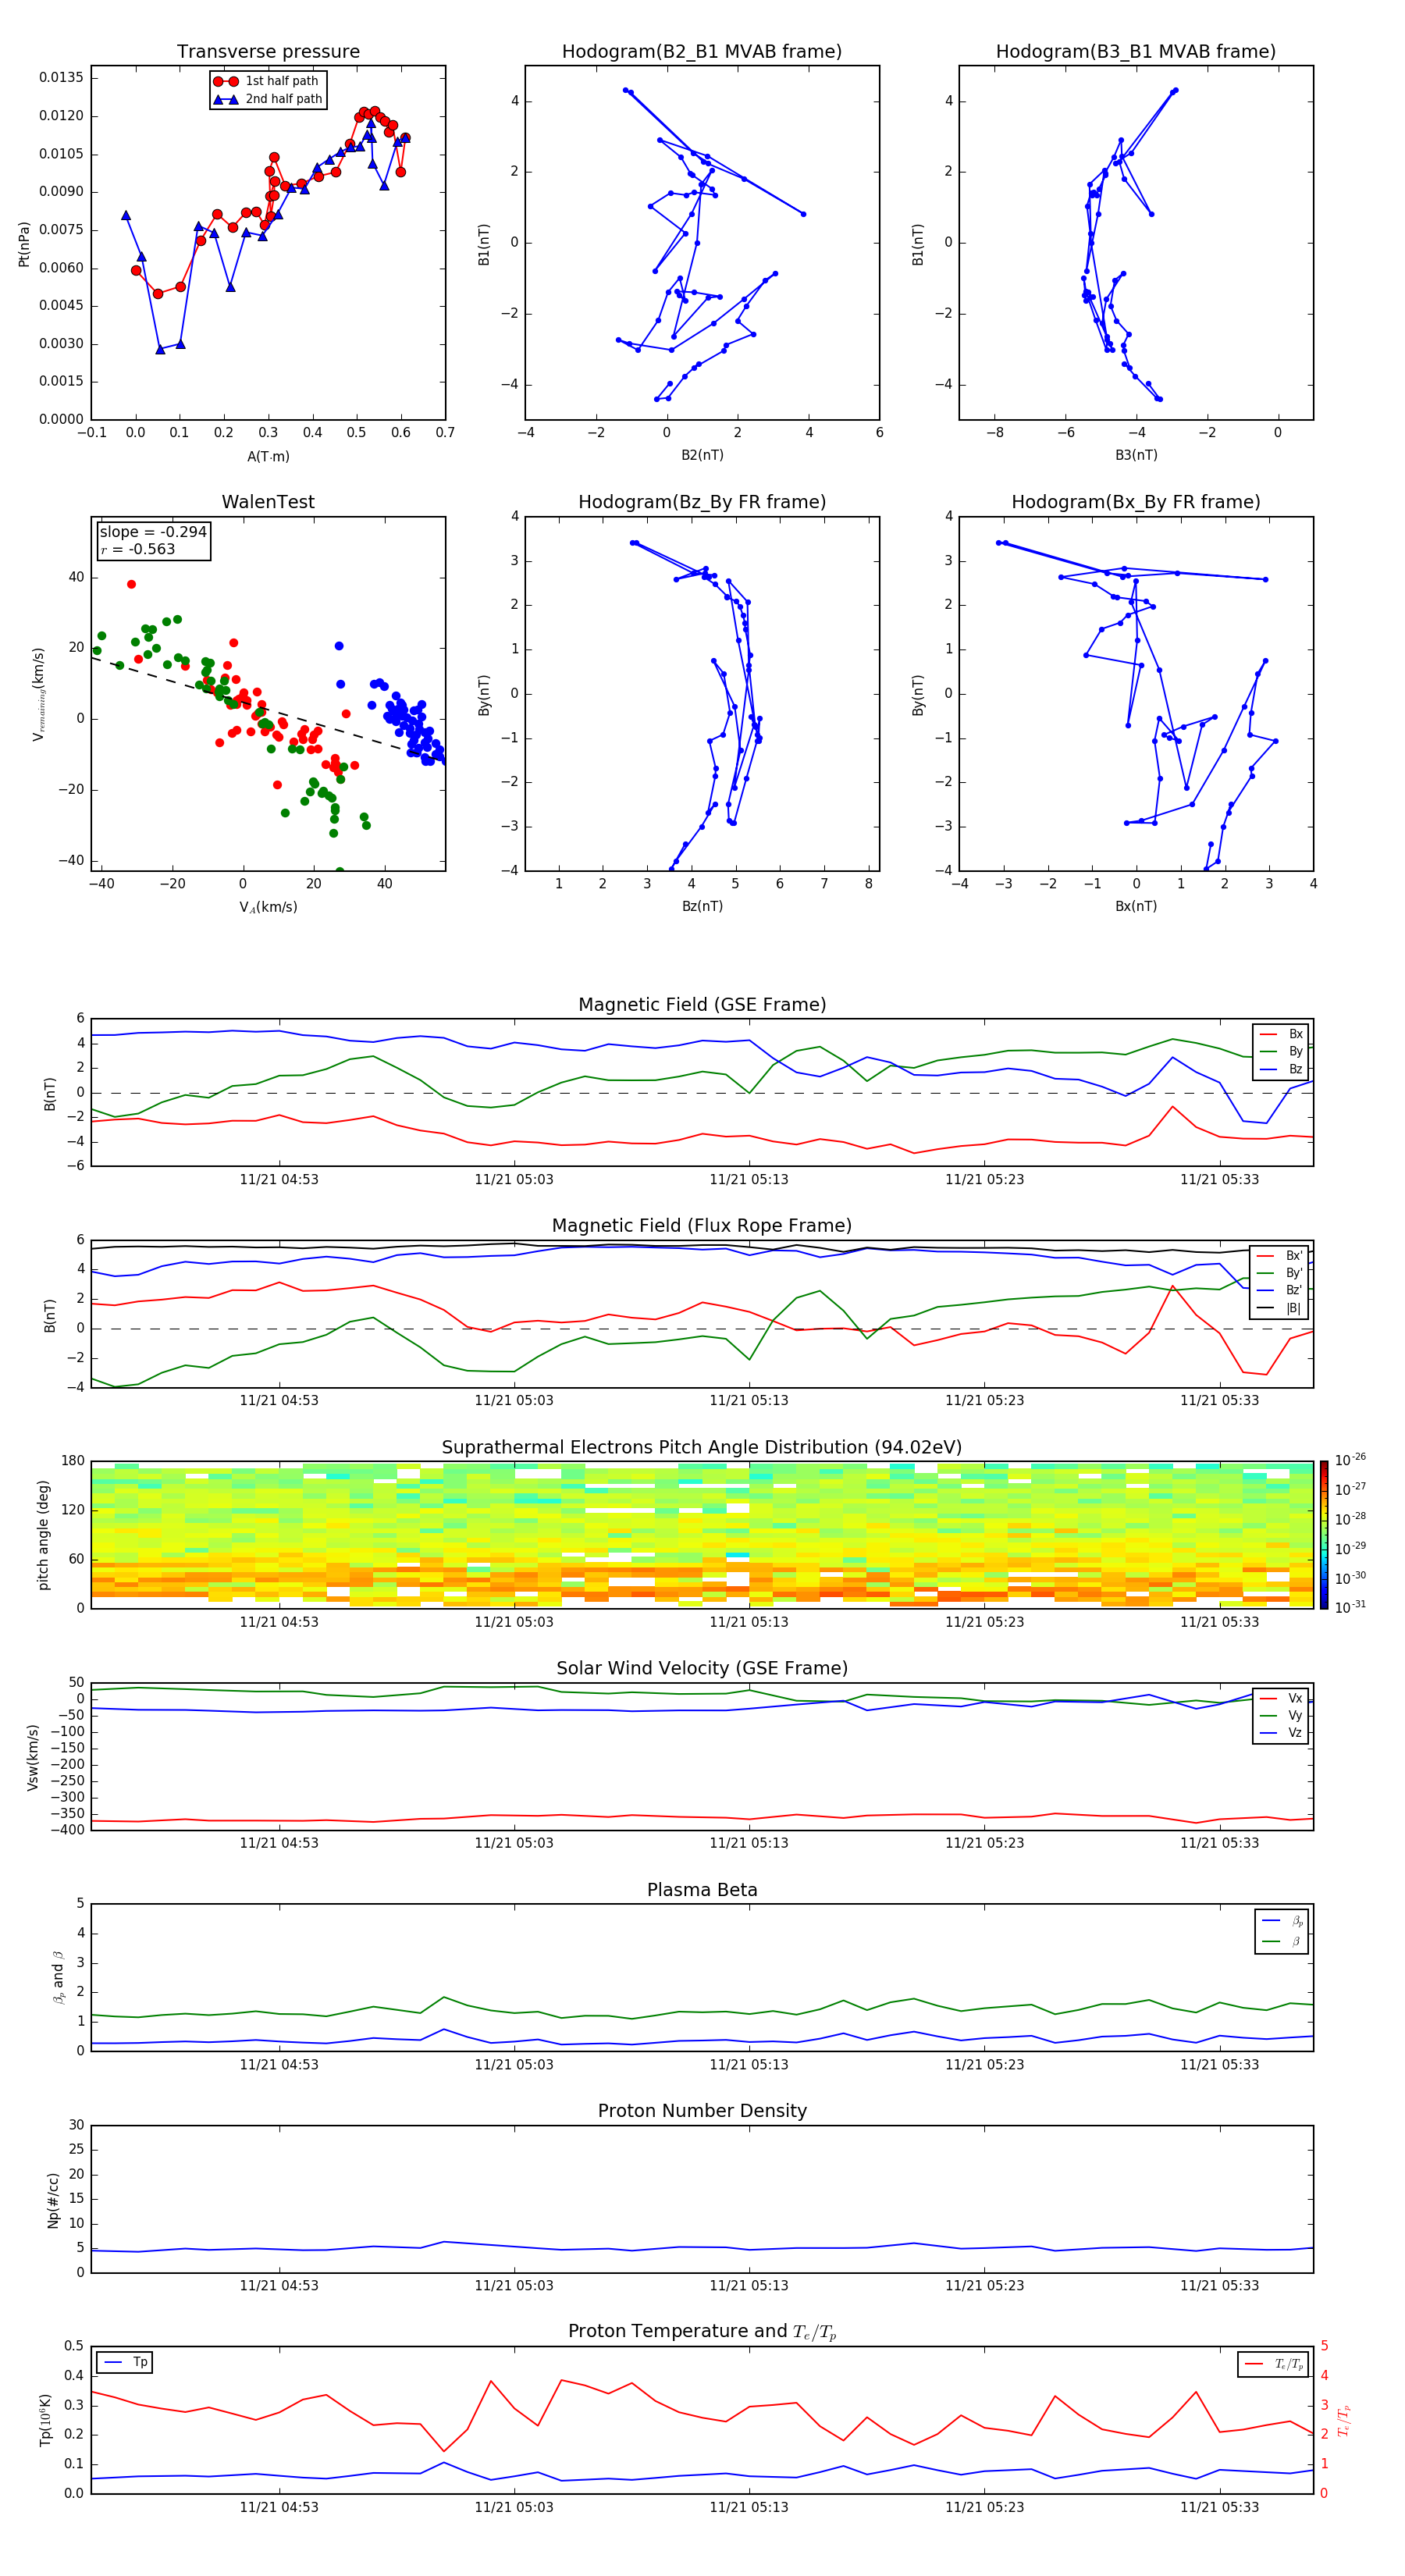Click the 'B2(nT)' x-axis label
The height and width of the screenshot is (2576, 1405).
(x=702, y=456)
